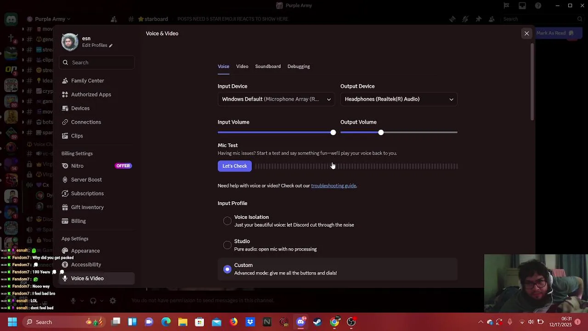Open Devices settings page
The image size is (588, 331).
pos(97,108)
